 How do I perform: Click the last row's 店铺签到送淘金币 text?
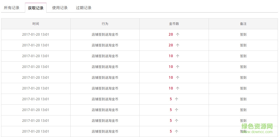(105, 131)
